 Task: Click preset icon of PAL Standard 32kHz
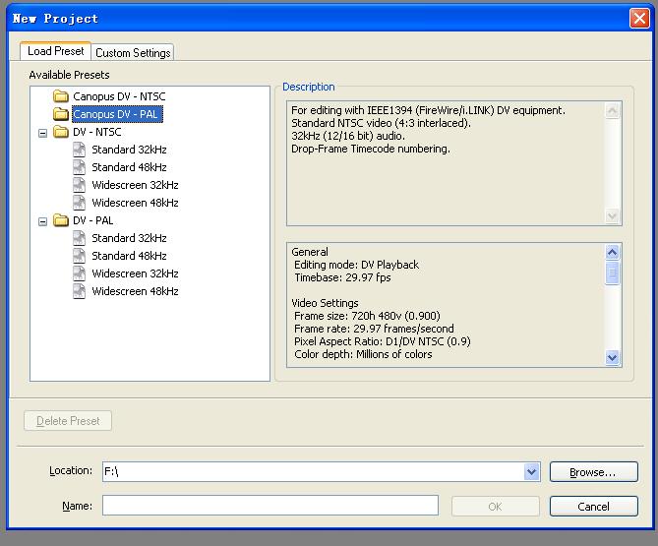point(79,238)
